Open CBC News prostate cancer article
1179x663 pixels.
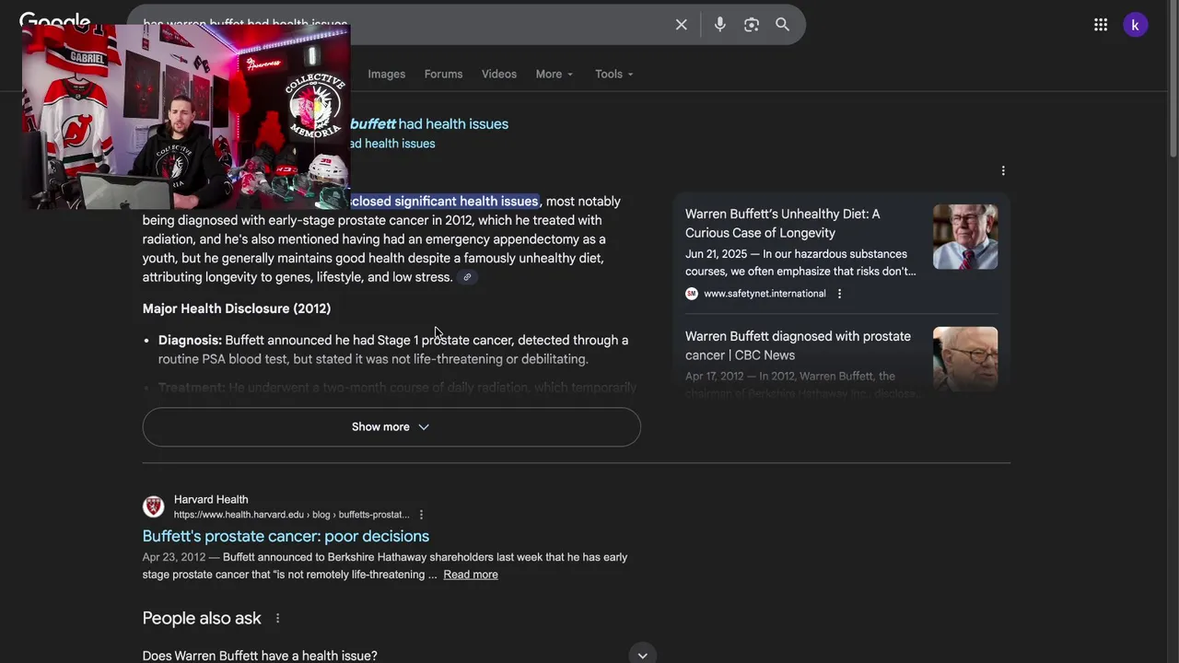pyautogui.click(x=798, y=345)
